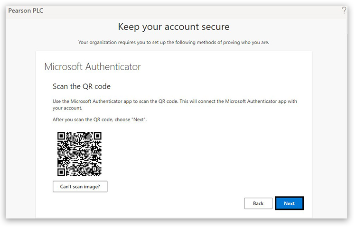Click the "Scan the QR code" subheading

(x=81, y=87)
